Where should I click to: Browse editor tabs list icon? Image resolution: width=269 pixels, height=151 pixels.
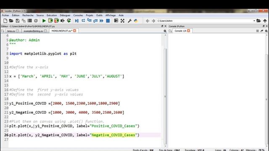coord(3,31)
